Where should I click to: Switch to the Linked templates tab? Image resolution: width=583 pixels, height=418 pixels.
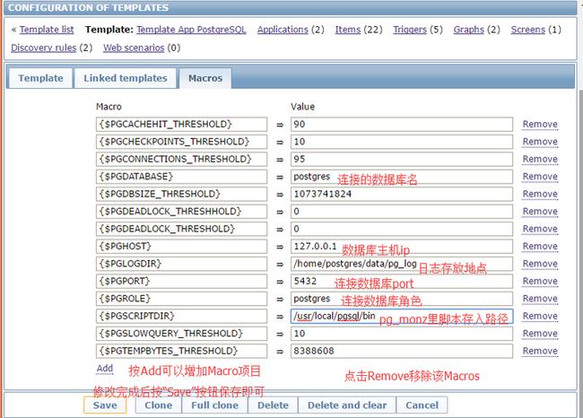click(x=126, y=78)
